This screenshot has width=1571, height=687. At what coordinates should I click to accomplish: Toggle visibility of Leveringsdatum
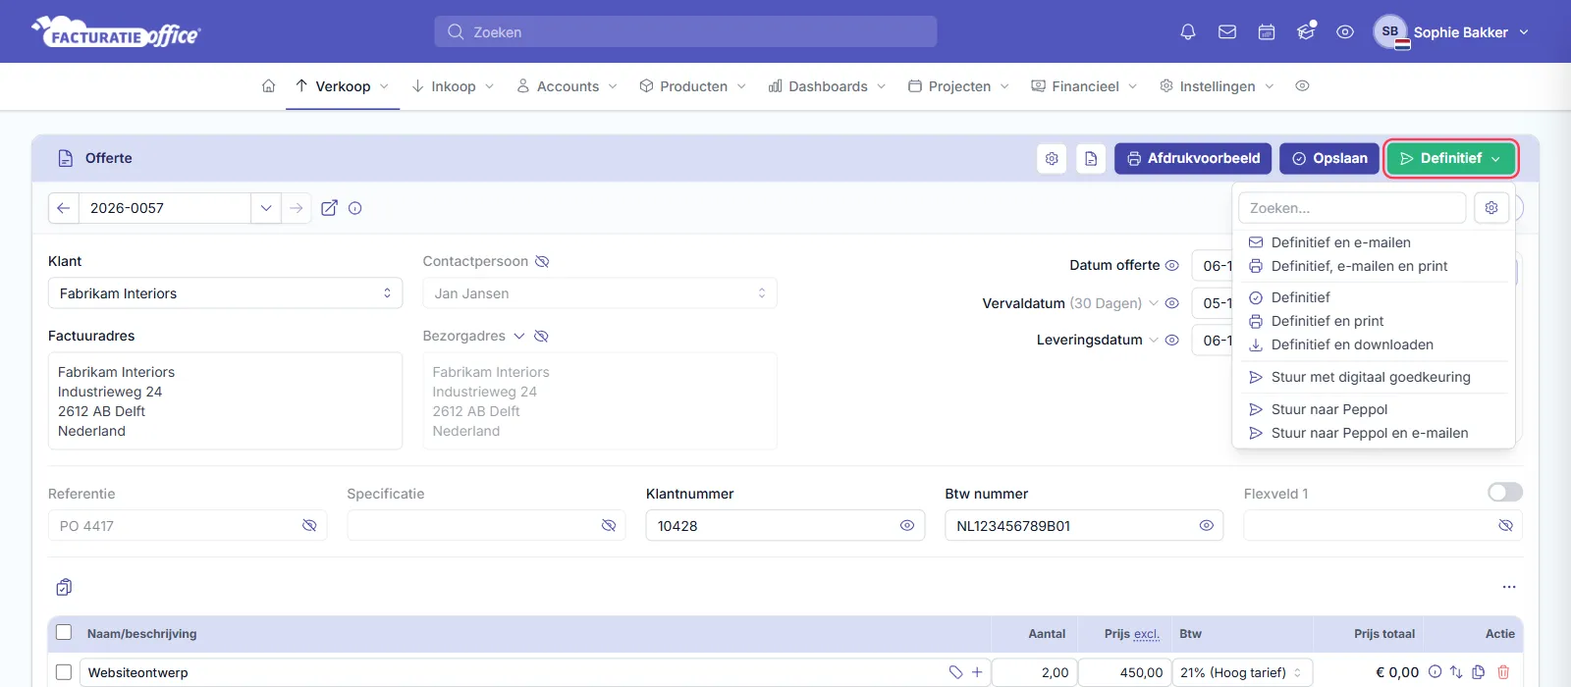[x=1171, y=340]
